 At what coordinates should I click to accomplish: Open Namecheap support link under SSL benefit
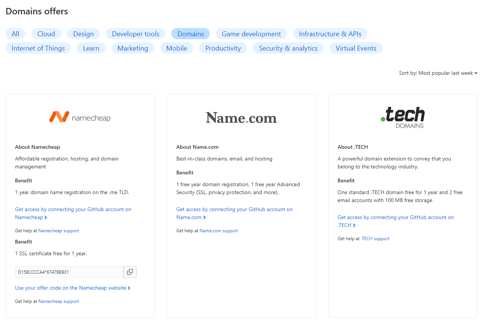coord(59,301)
